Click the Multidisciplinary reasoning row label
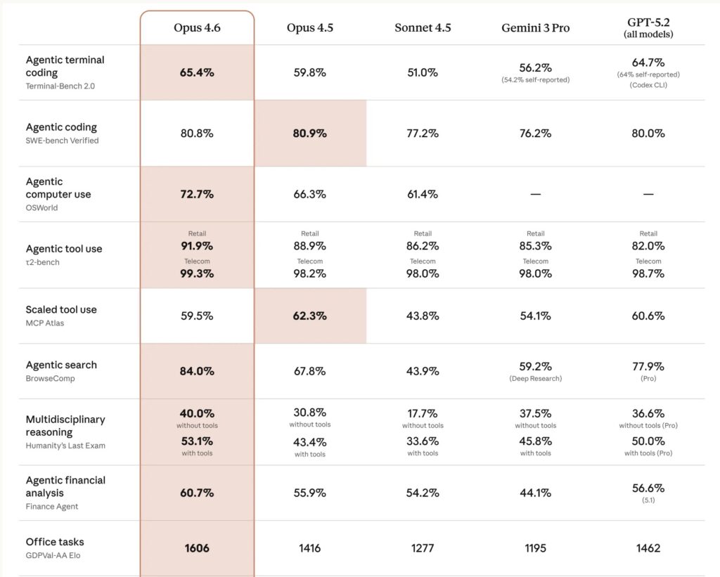Viewport: 720px width, 577px height. click(x=65, y=426)
